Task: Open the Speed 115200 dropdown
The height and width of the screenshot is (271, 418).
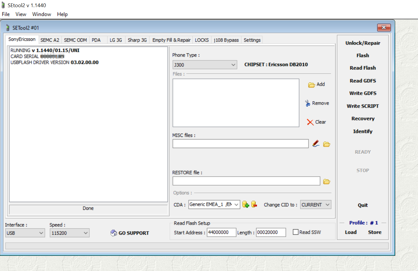Action: 69,233
